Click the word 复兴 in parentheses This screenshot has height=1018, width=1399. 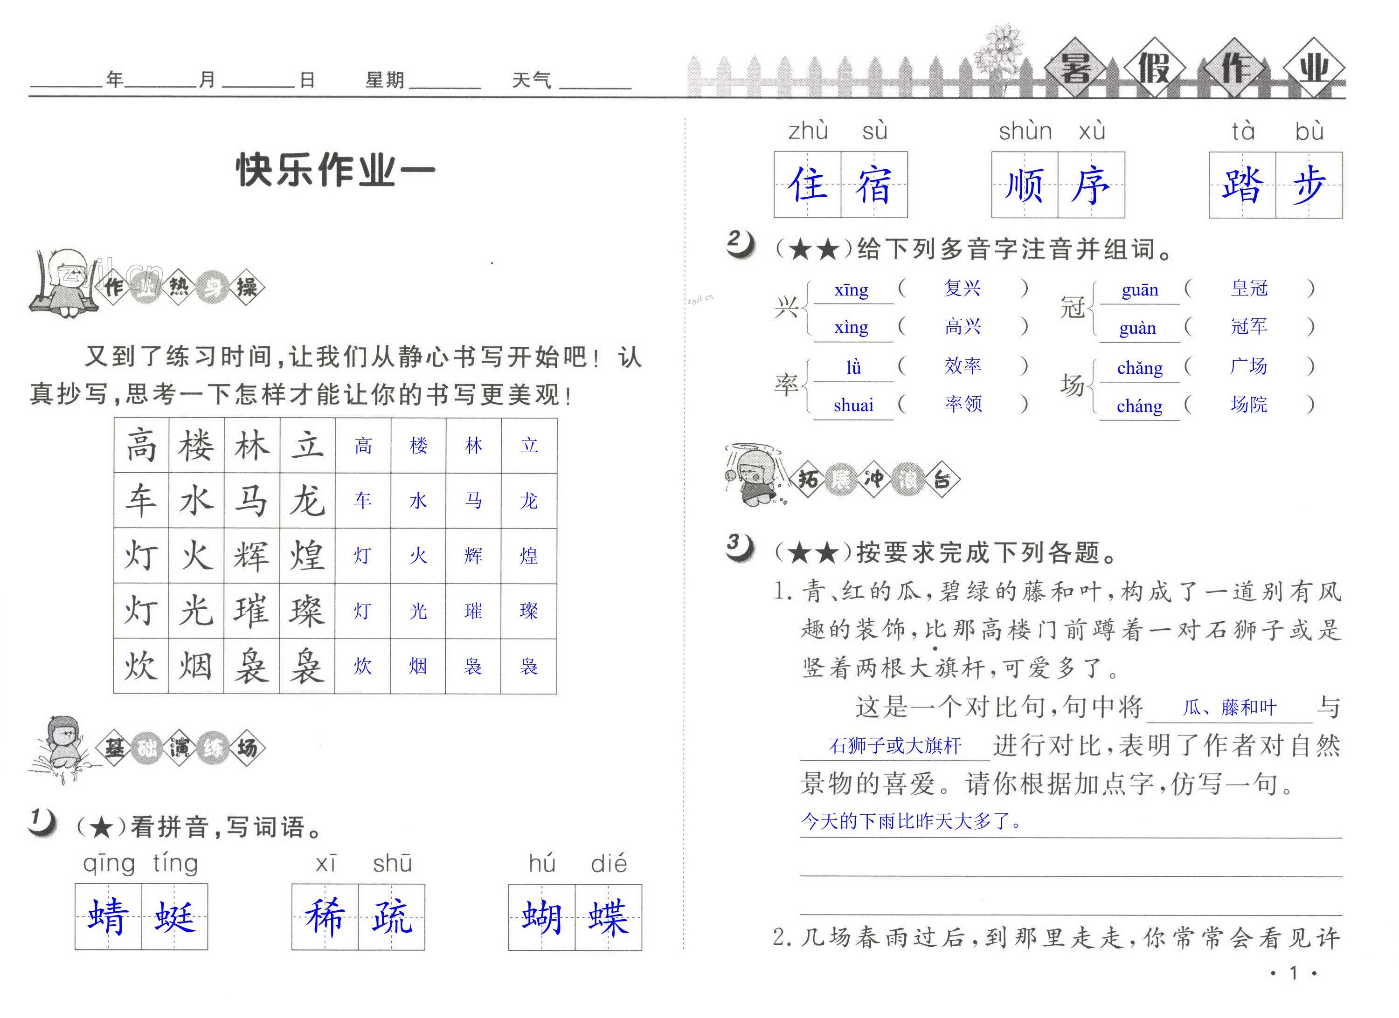coord(962,288)
